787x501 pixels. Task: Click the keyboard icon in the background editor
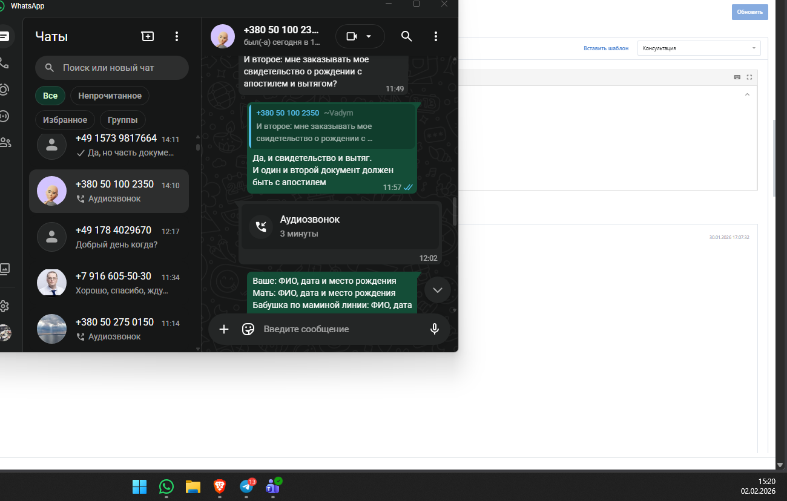(737, 77)
